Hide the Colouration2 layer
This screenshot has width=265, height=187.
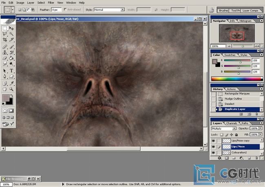tap(213, 152)
